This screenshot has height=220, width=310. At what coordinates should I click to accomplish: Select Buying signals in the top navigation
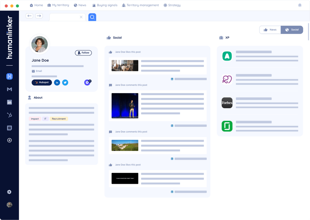[105, 5]
